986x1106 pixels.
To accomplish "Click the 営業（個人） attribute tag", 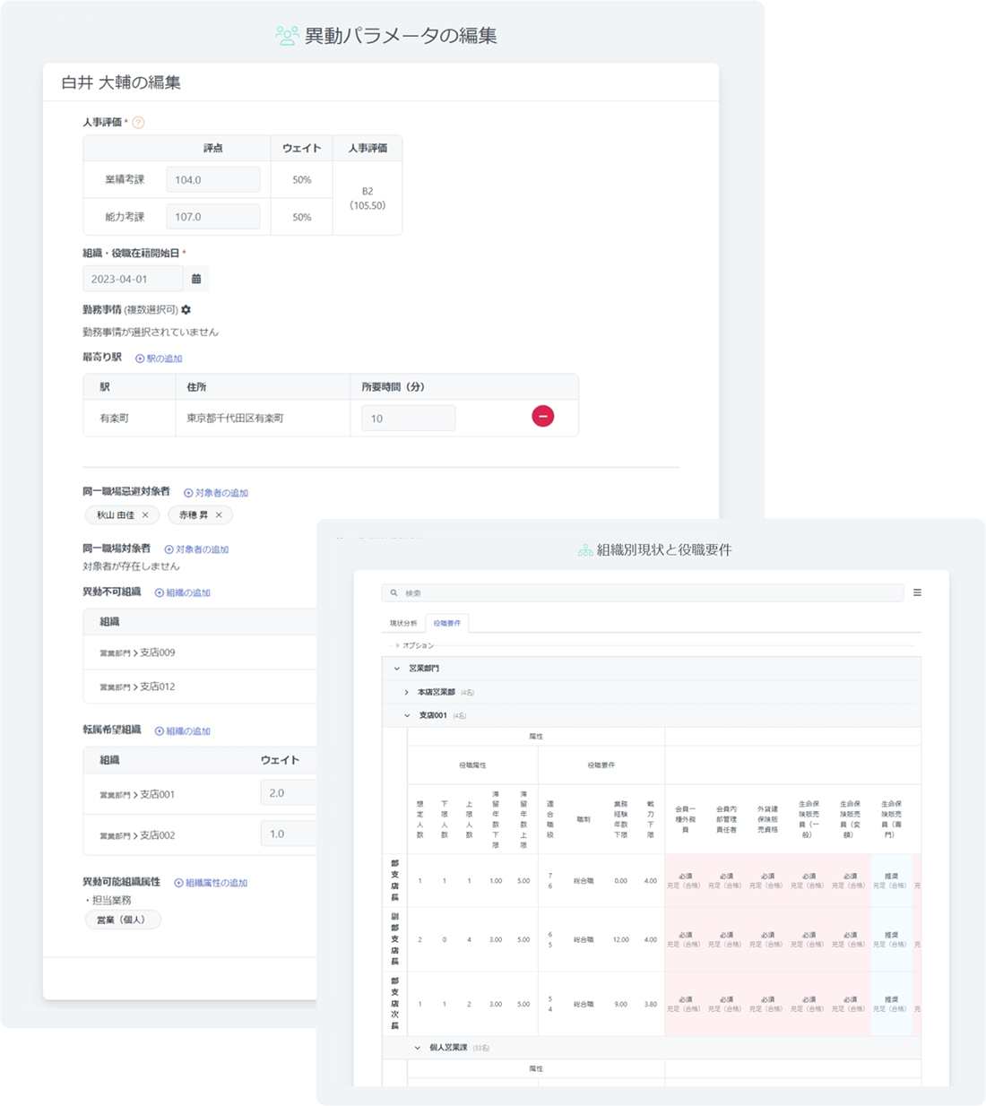I will click(x=124, y=920).
